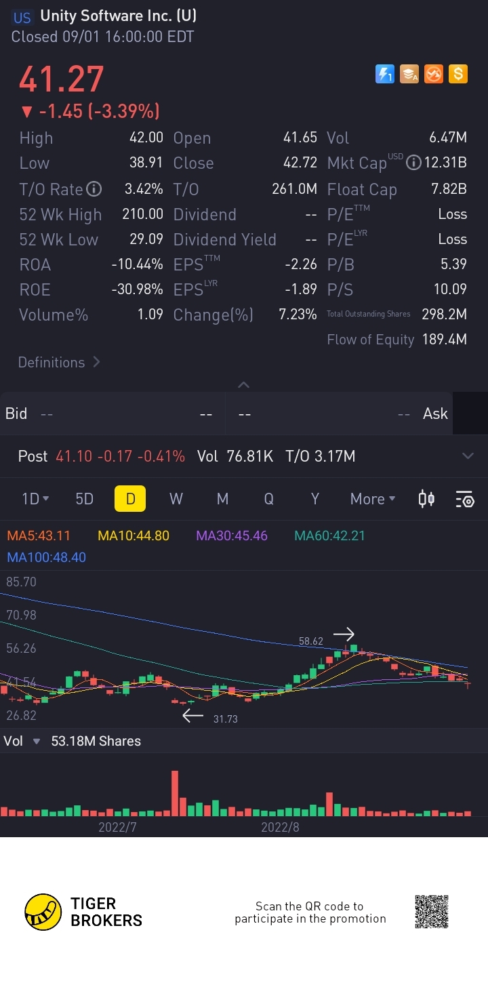Tap the post-market T/O 3.17M
The image size is (488, 987).
click(334, 456)
